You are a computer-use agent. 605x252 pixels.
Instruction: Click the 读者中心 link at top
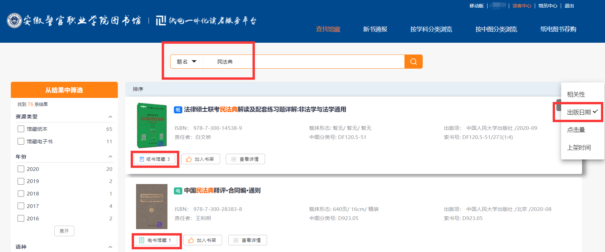click(x=522, y=6)
